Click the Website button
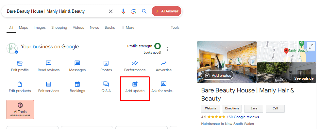 pos(210,109)
